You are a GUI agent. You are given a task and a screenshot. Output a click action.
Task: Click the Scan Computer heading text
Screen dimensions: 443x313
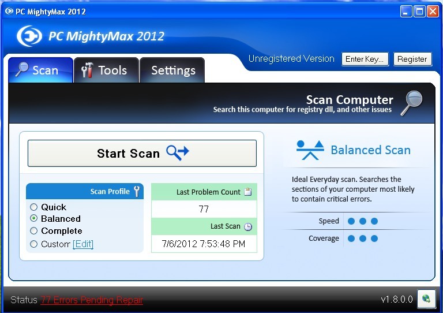tap(350, 99)
